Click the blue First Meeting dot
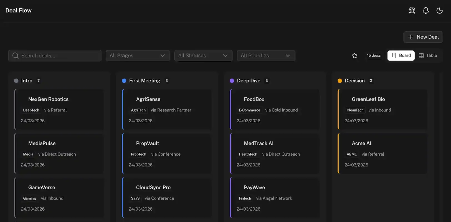451x222 pixels. tap(124, 81)
